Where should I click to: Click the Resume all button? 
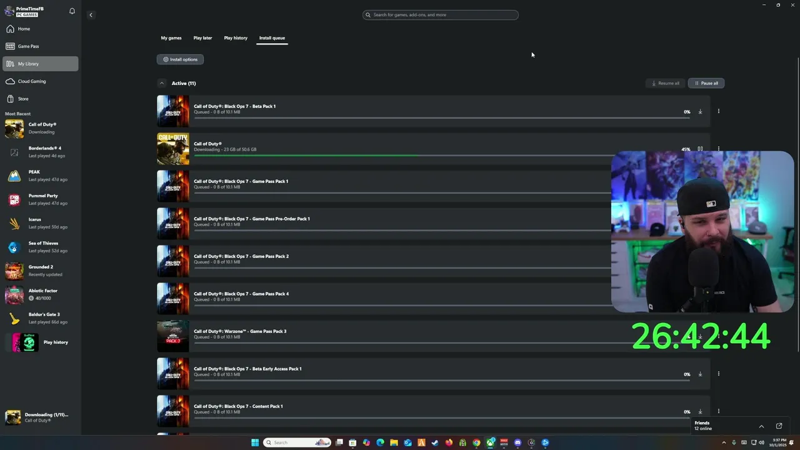(665, 83)
